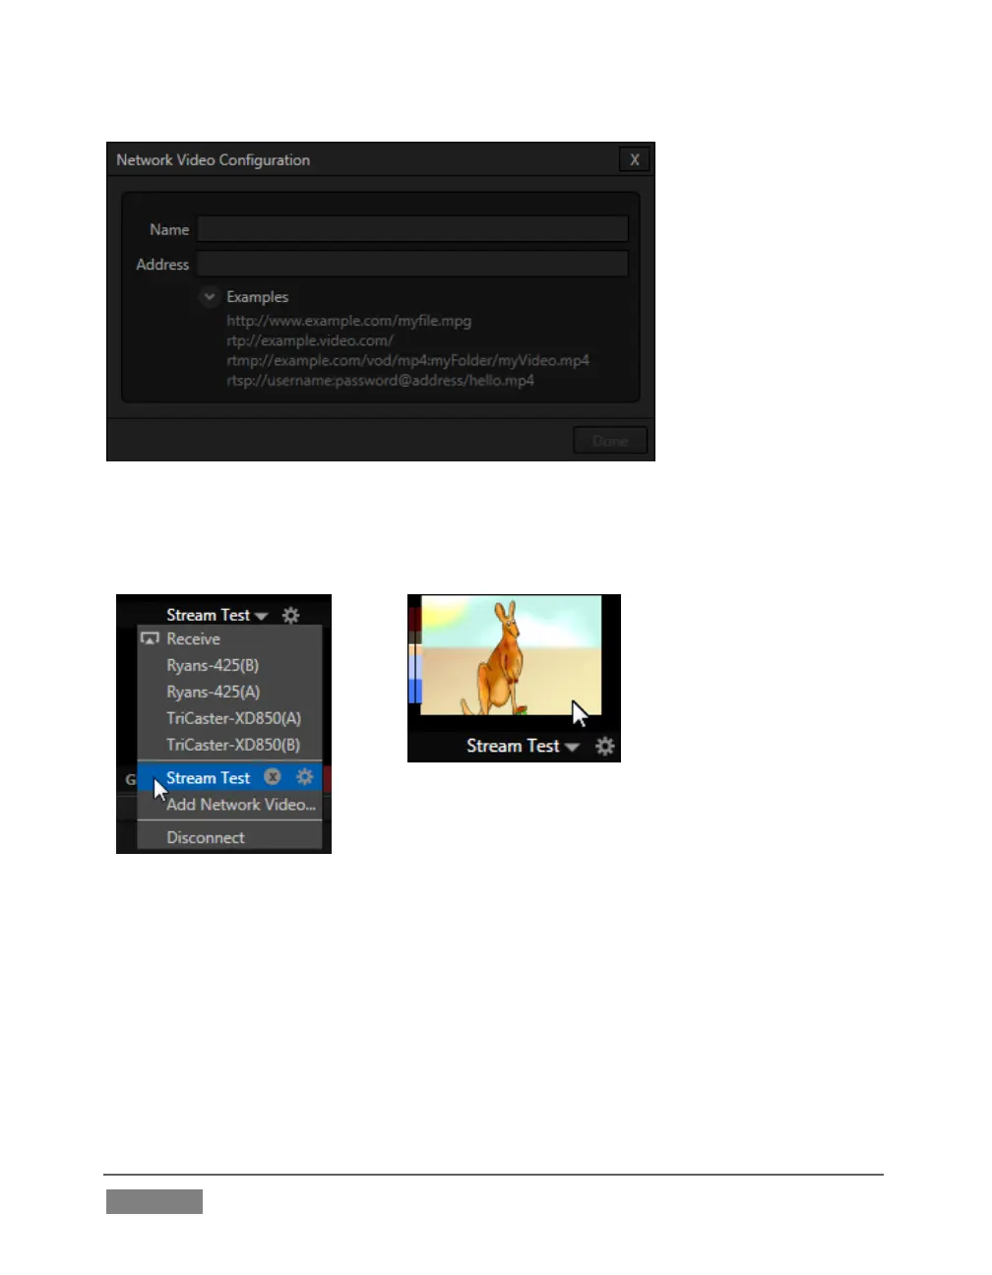992x1275 pixels.
Task: Click the Done button
Action: point(610,441)
